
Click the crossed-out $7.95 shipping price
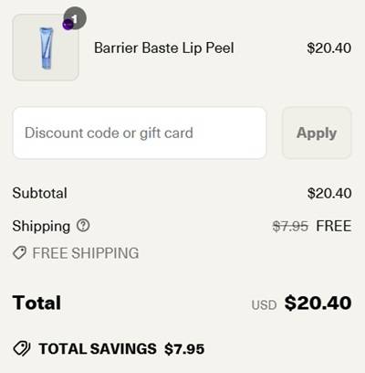(x=290, y=226)
